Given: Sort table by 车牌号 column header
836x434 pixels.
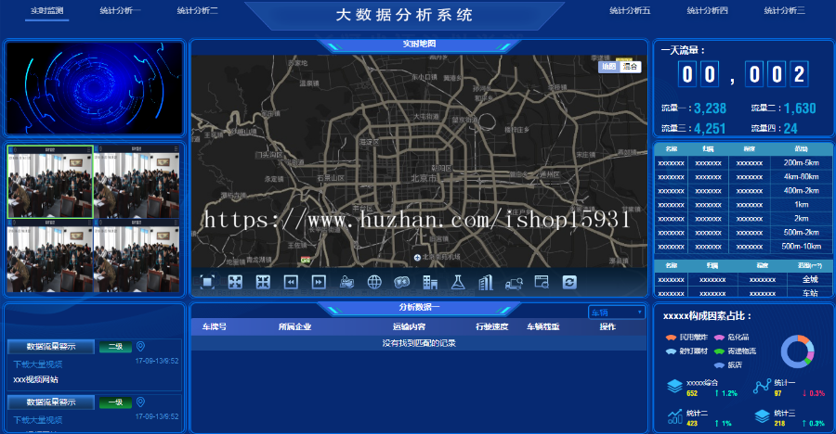Looking at the screenshot, I should 214,327.
